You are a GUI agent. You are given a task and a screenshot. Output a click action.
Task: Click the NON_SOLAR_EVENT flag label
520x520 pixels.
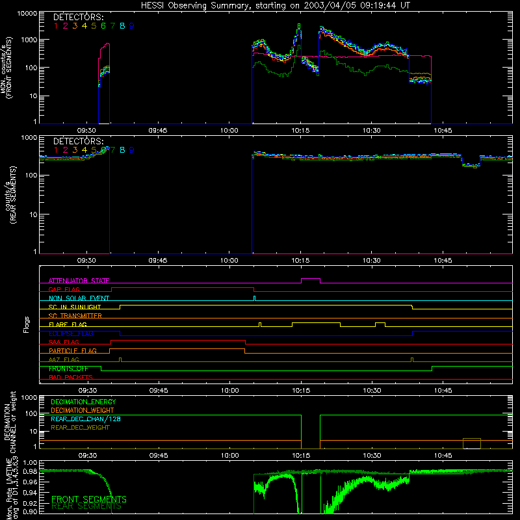tap(79, 298)
